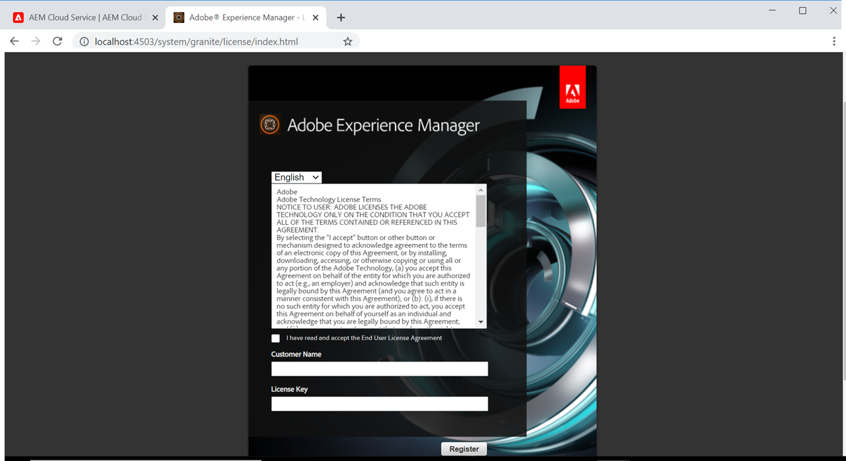The width and height of the screenshot is (846, 461).
Task: Maximize the browser window
Action: click(803, 11)
